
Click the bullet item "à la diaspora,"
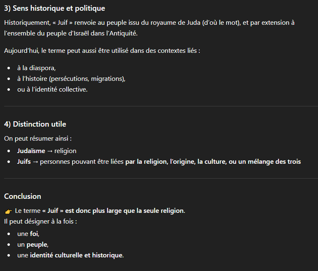(36, 68)
